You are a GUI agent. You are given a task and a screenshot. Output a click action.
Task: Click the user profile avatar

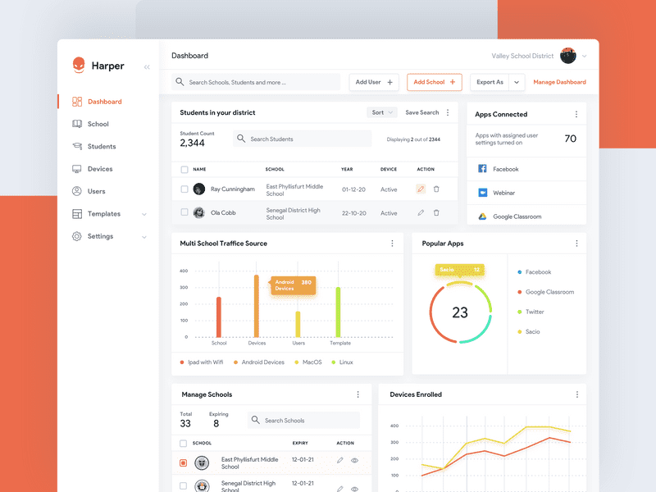point(568,56)
